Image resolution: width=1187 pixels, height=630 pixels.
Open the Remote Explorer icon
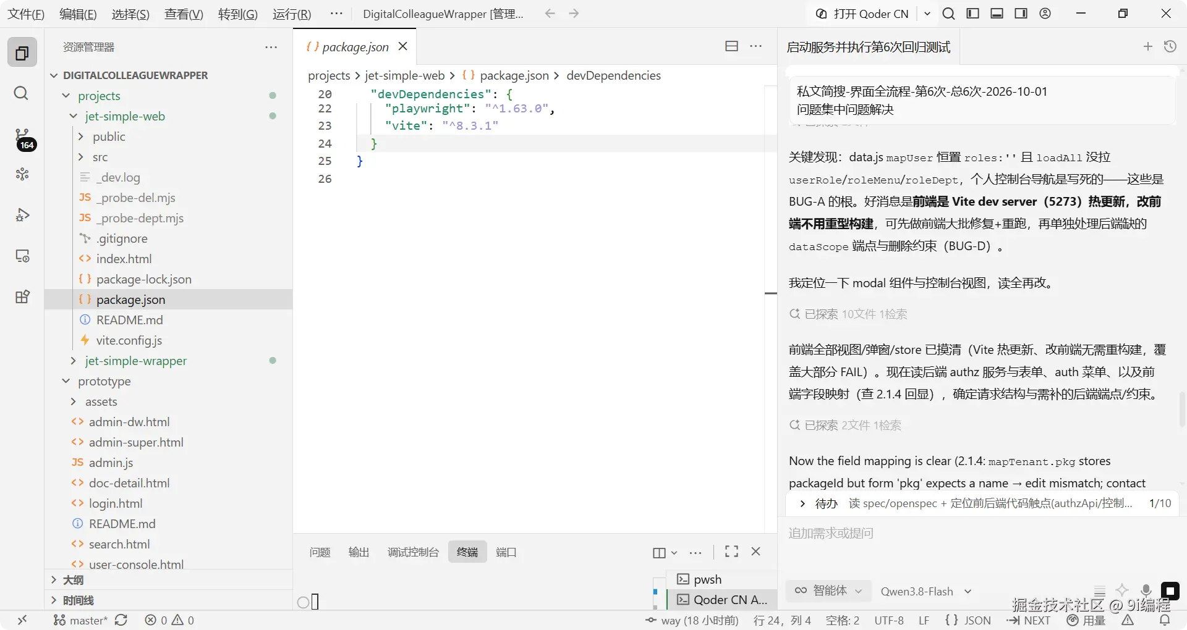pos(22,256)
